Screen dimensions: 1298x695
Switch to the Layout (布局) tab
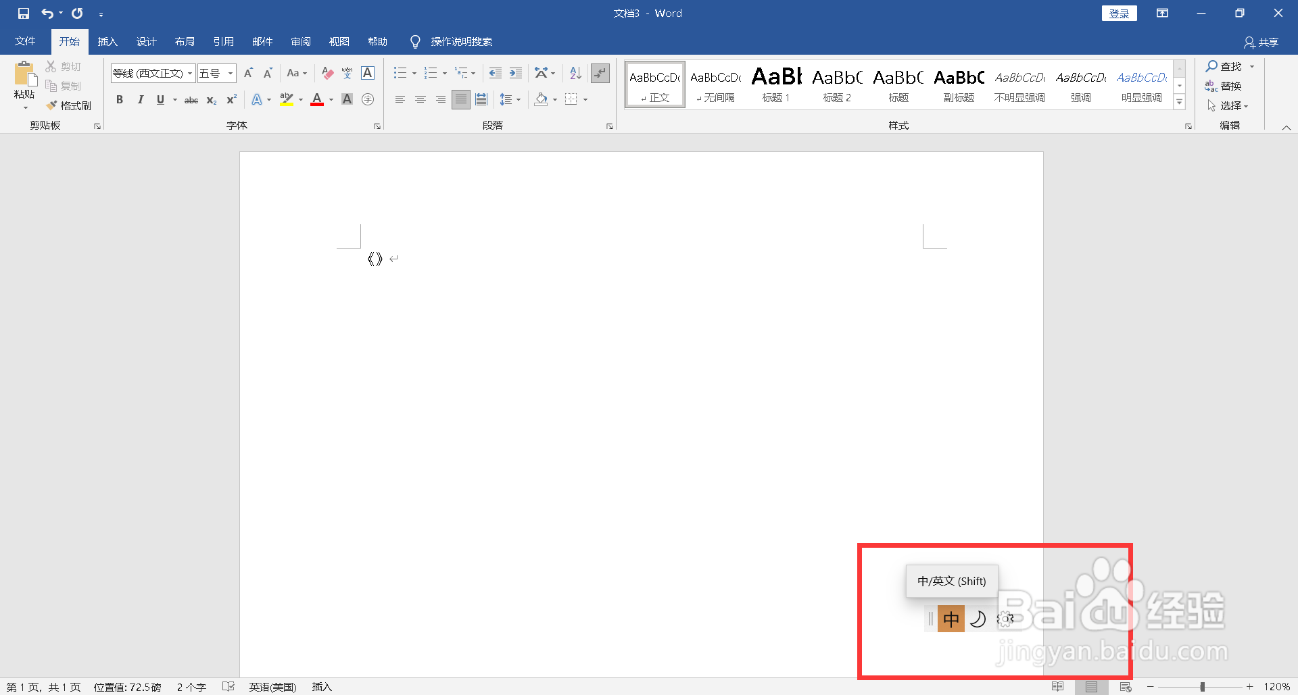185,42
